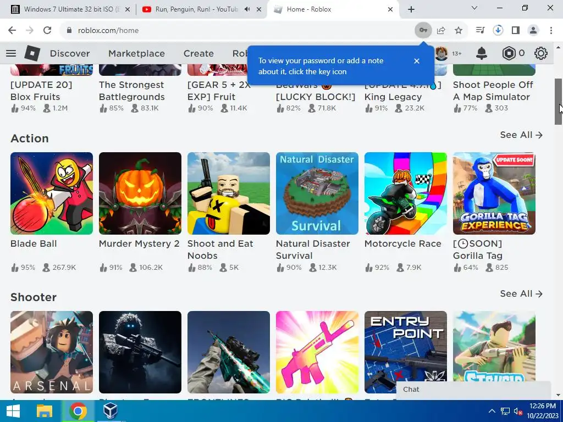563x422 pixels.
Task: Open Chrome's three-dot menu
Action: click(551, 31)
